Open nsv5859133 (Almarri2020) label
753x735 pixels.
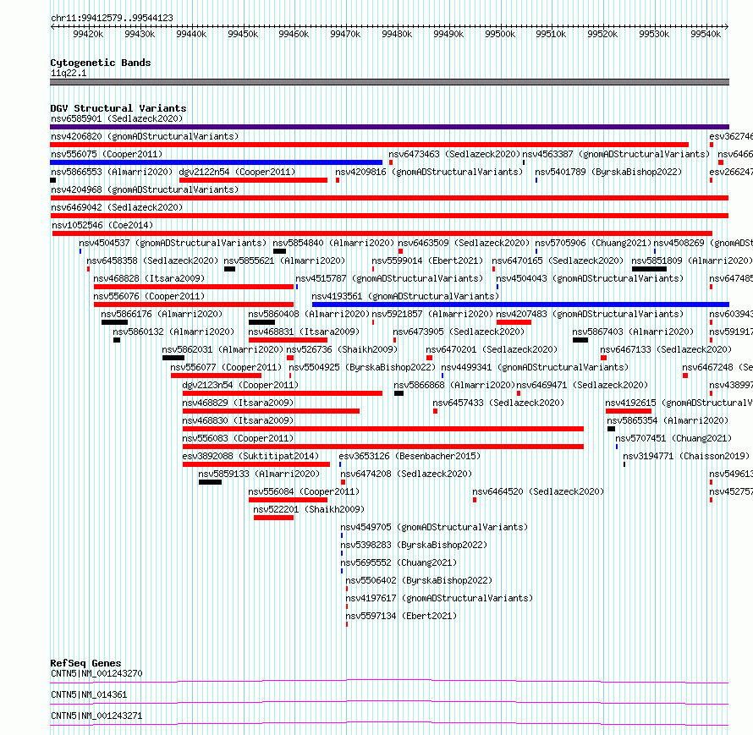click(x=259, y=474)
